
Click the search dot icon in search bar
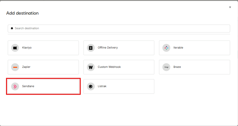click(12, 28)
